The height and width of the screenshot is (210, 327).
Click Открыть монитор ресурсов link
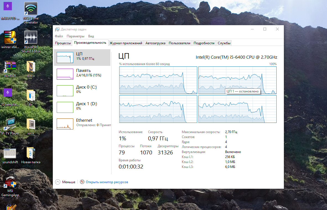pyautogui.click(x=107, y=182)
